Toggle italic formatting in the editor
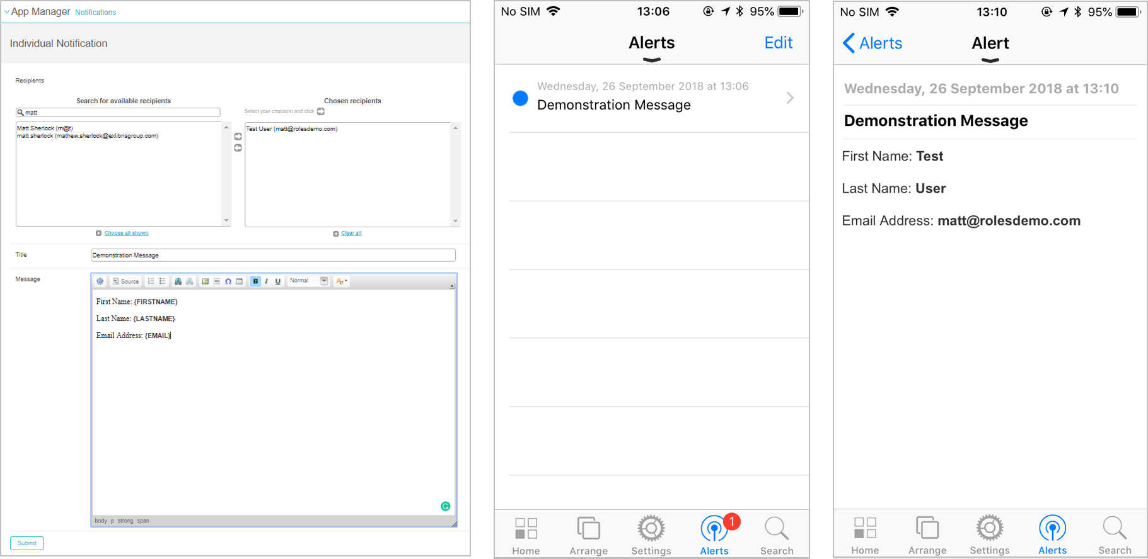 click(x=267, y=281)
